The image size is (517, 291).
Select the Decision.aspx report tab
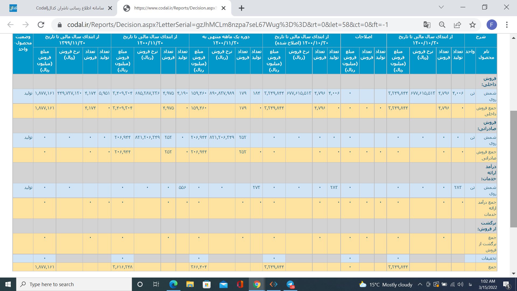[174, 8]
